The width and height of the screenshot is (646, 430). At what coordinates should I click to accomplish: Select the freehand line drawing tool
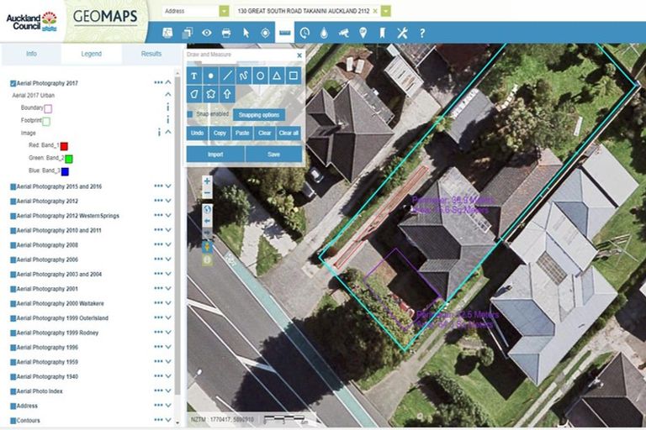click(244, 76)
